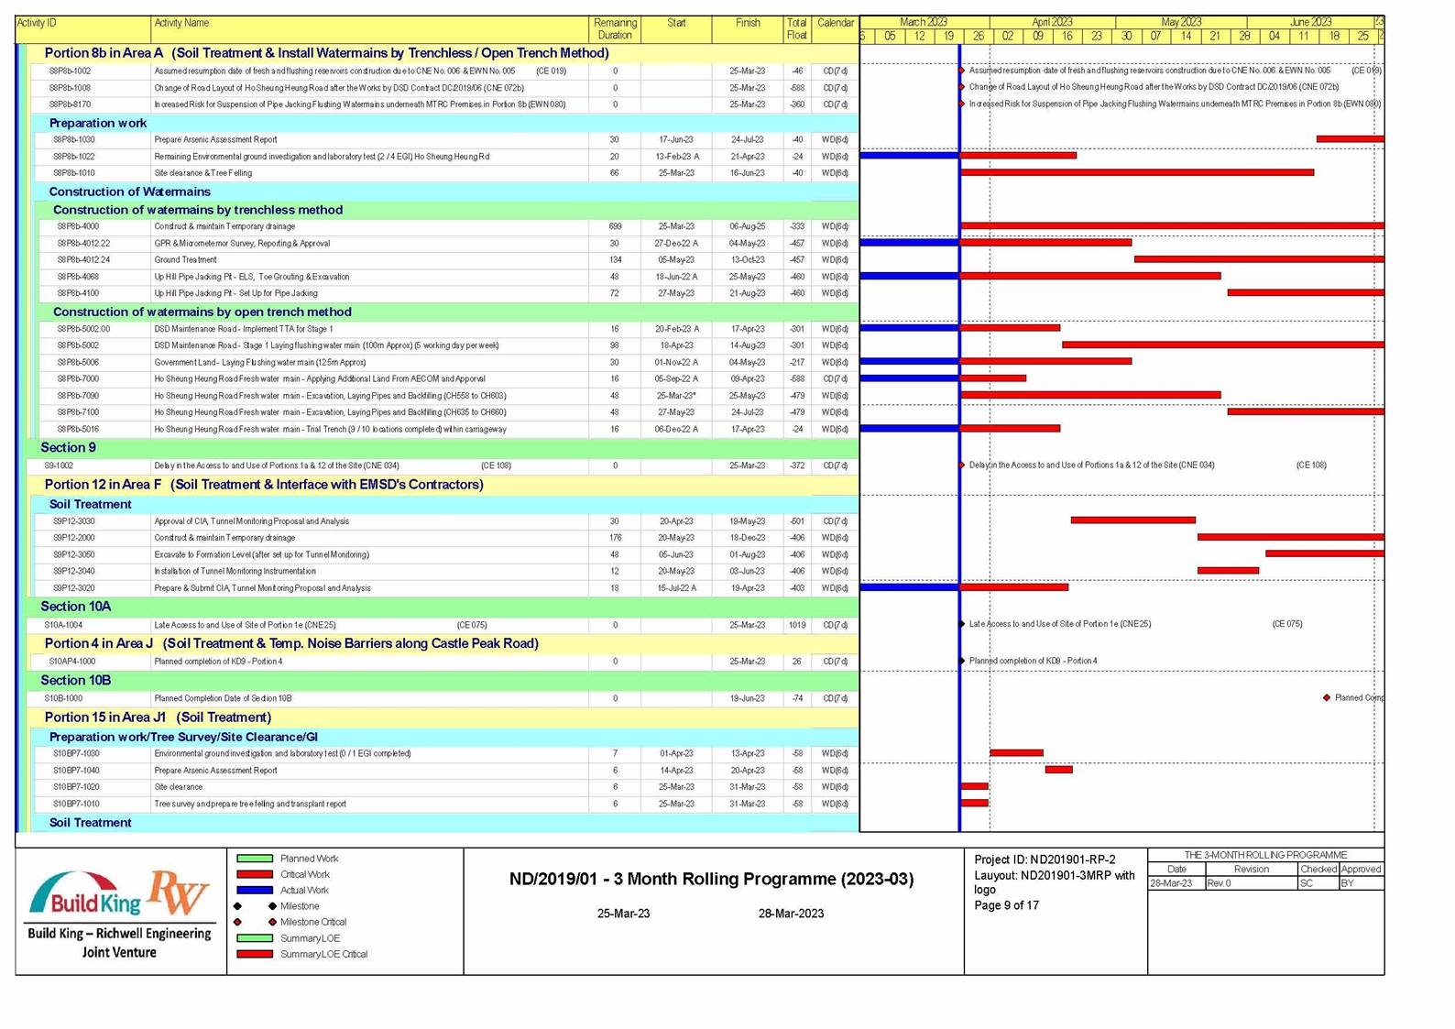Click the Build King RW joint venture logo

[120, 911]
